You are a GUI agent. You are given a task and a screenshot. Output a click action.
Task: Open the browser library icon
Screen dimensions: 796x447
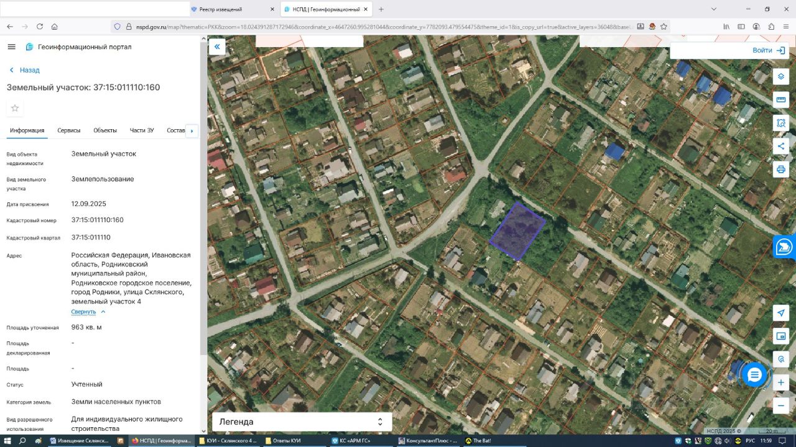(x=726, y=27)
